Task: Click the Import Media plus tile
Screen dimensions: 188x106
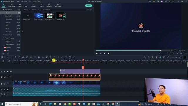Action: [x=28, y=16]
